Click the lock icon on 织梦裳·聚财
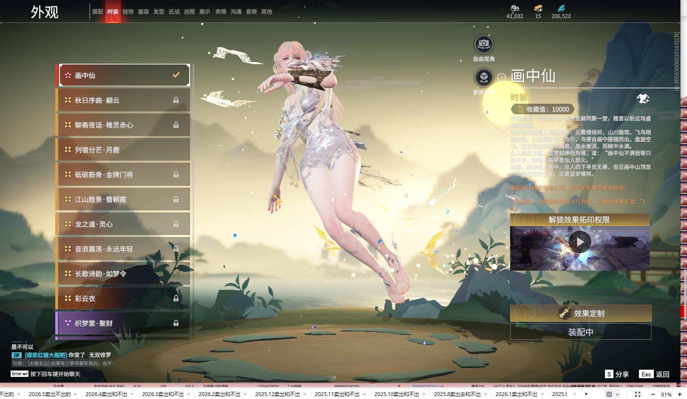 [176, 323]
